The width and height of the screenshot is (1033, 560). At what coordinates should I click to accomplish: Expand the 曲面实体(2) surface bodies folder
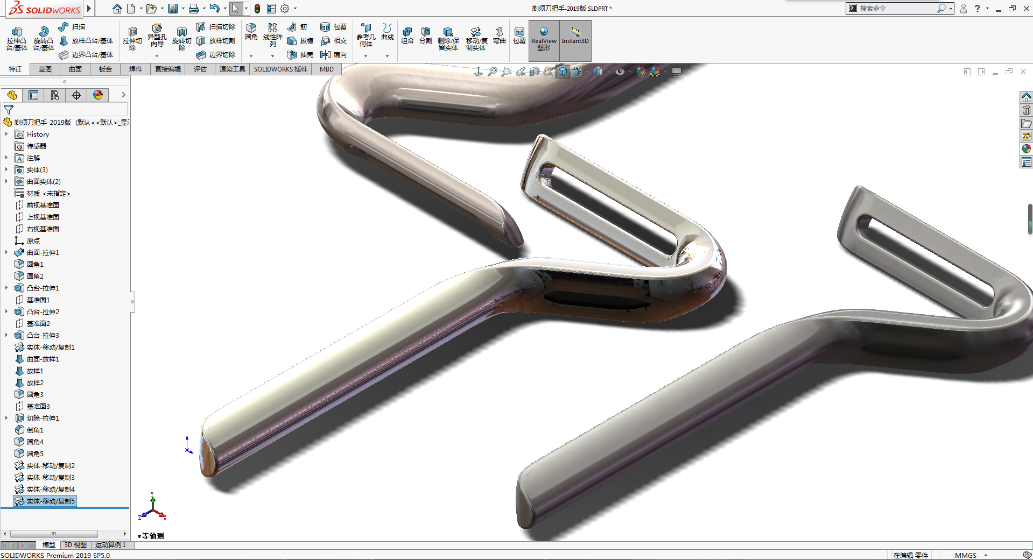click(x=6, y=181)
